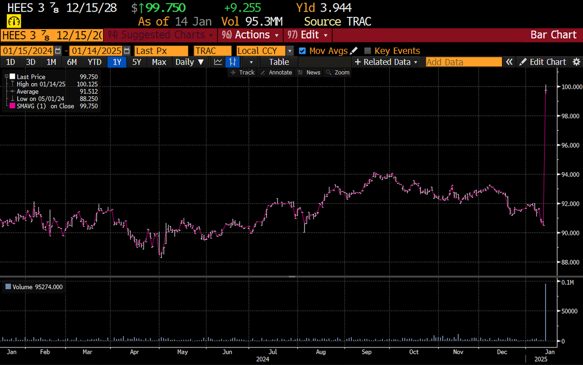Screen dimensions: 583x365
Task: Click the double chevron collapse icon
Action: pos(509,62)
